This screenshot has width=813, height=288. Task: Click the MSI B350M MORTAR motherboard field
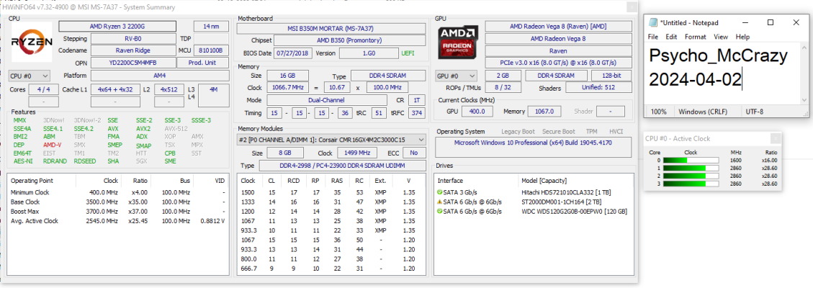(332, 29)
